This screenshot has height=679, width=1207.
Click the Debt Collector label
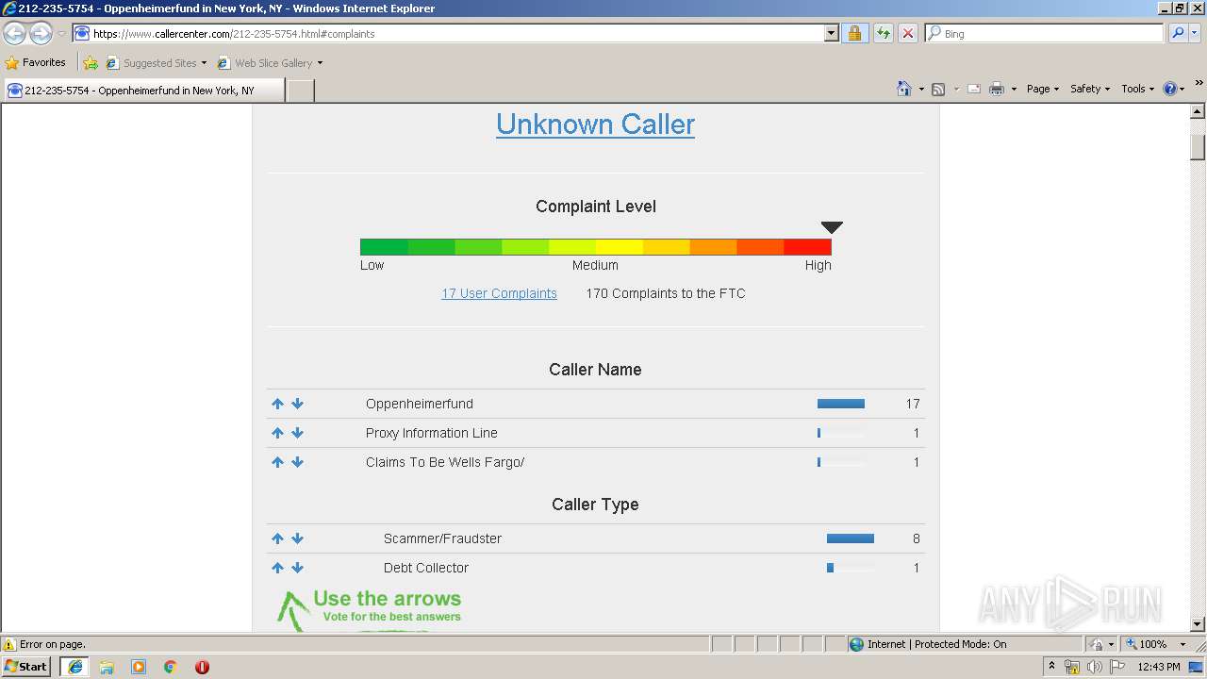tap(426, 568)
